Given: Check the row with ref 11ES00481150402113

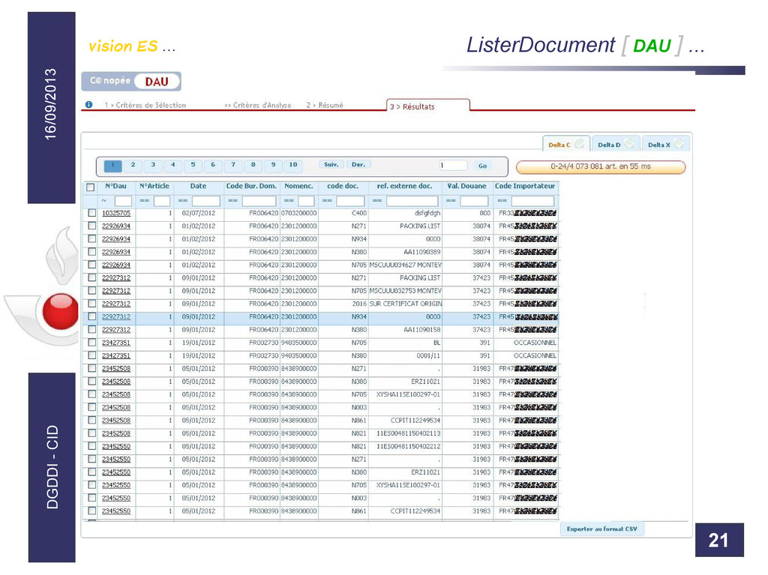Looking at the screenshot, I should pos(91,433).
